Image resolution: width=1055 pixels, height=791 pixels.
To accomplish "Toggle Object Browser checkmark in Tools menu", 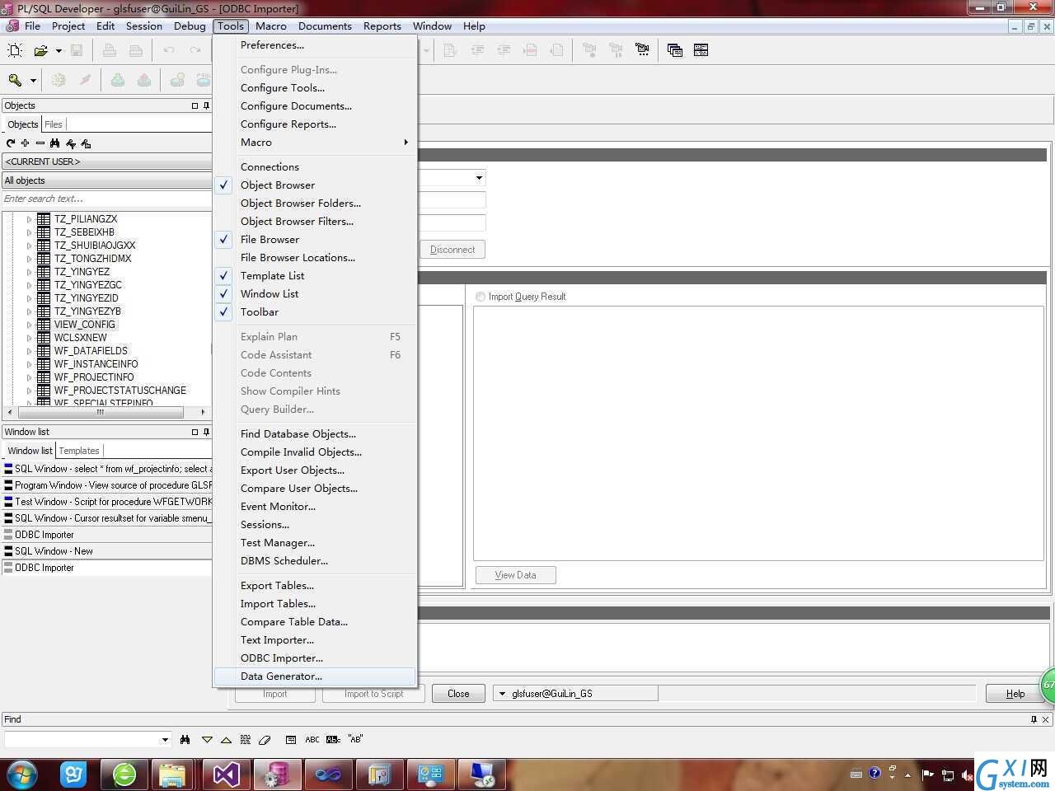I will point(223,185).
